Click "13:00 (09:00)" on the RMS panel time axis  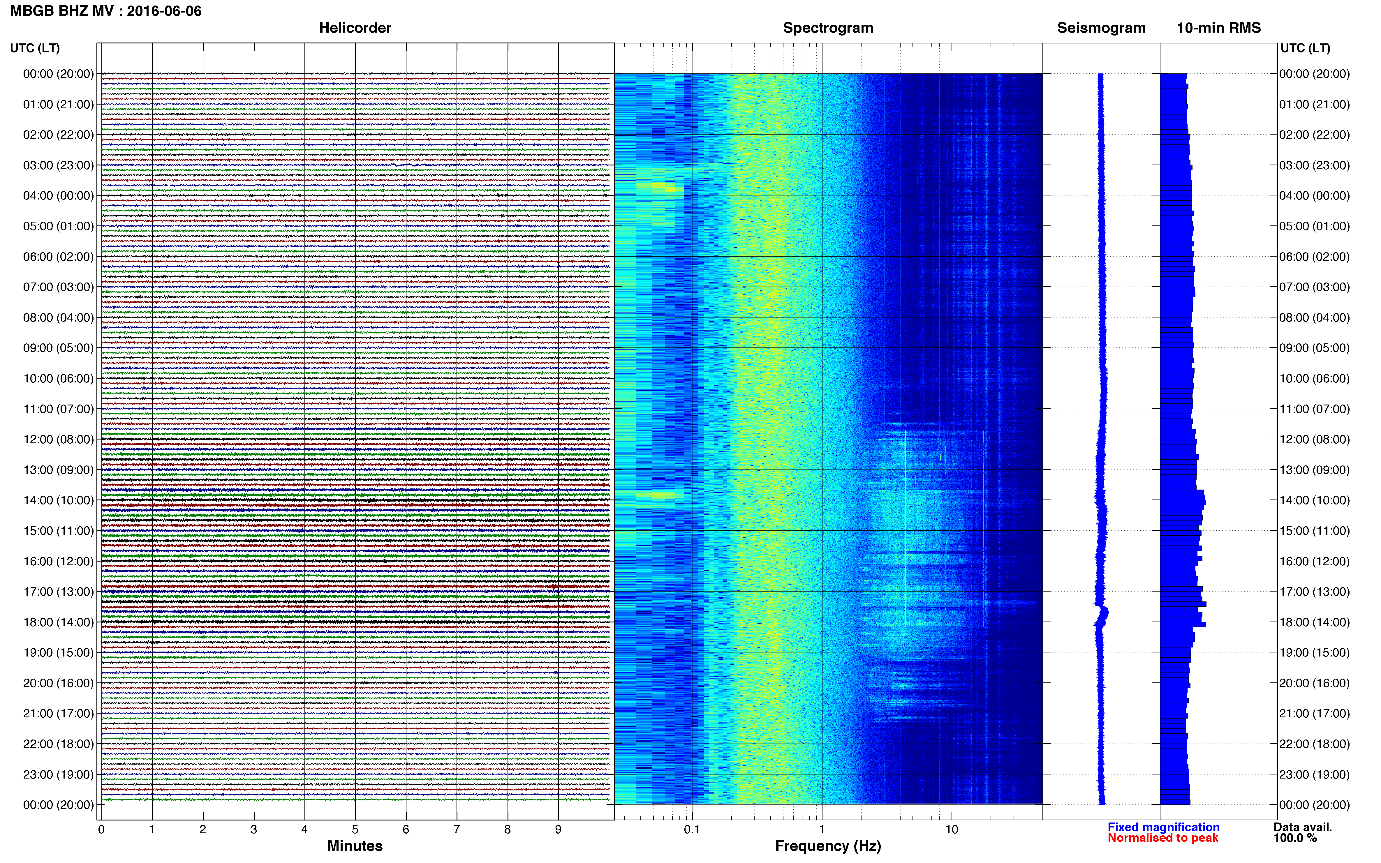tap(1314, 470)
